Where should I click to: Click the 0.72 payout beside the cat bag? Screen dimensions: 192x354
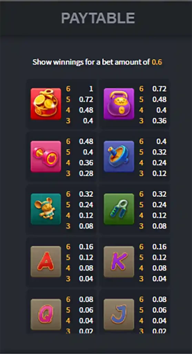159,89
